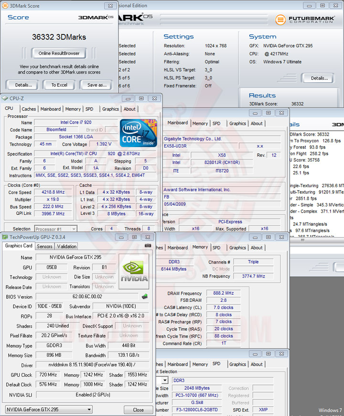This screenshot has width=344, height=416.
Task: Click the Code Name value Bloomfield
Action: point(56,129)
